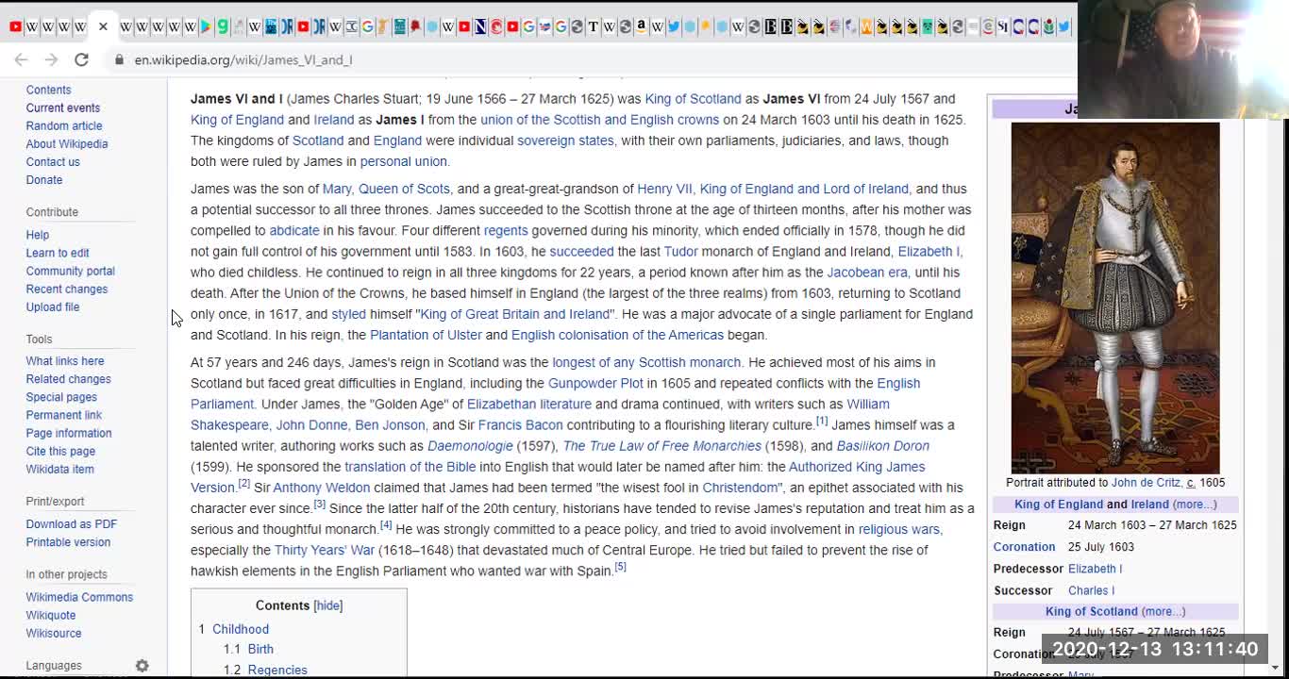
Task: Open Donate link in sidebar
Action: click(43, 179)
